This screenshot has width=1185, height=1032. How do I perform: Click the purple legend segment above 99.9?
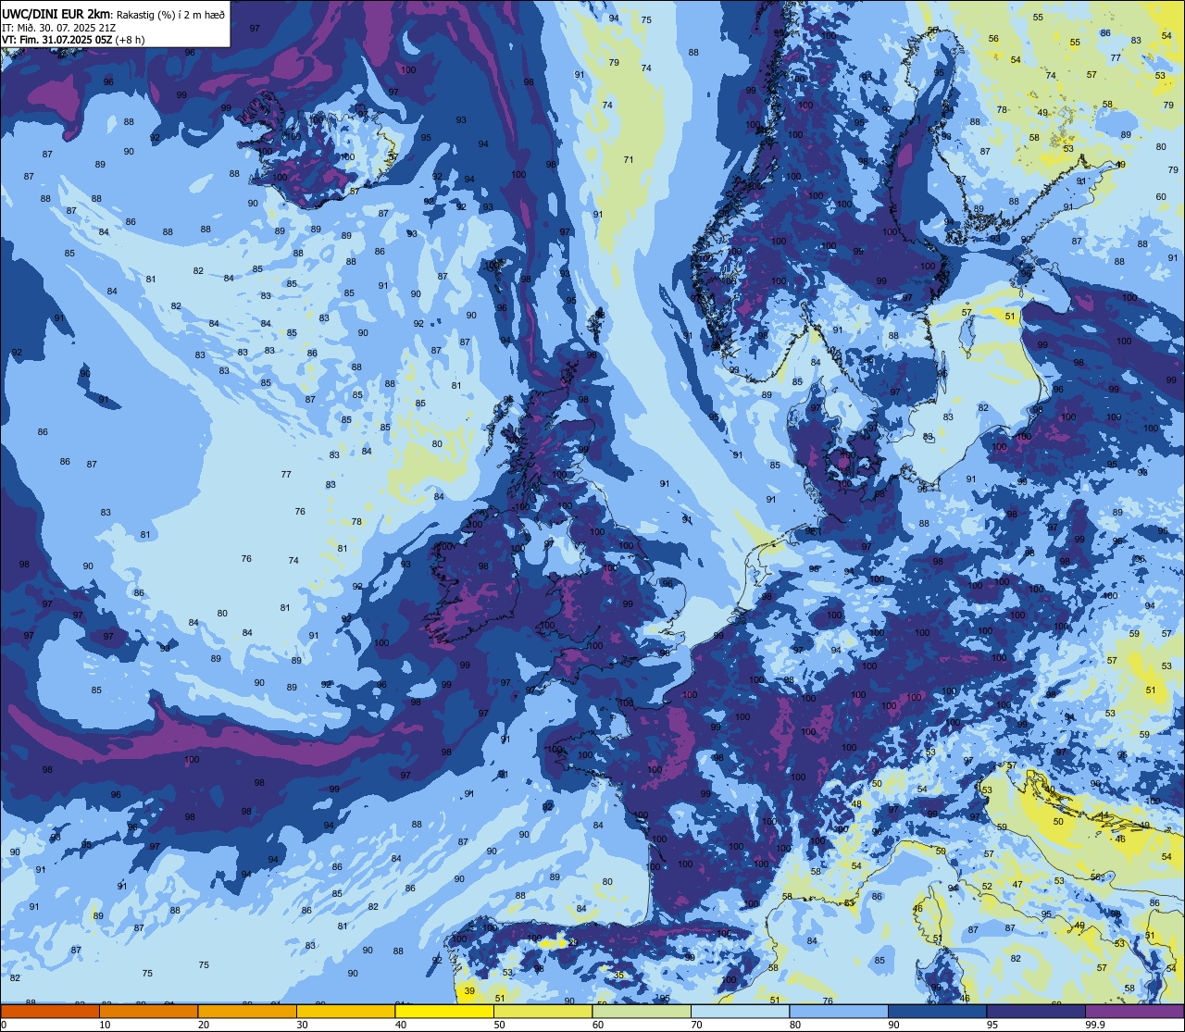pyautogui.click(x=1135, y=1011)
